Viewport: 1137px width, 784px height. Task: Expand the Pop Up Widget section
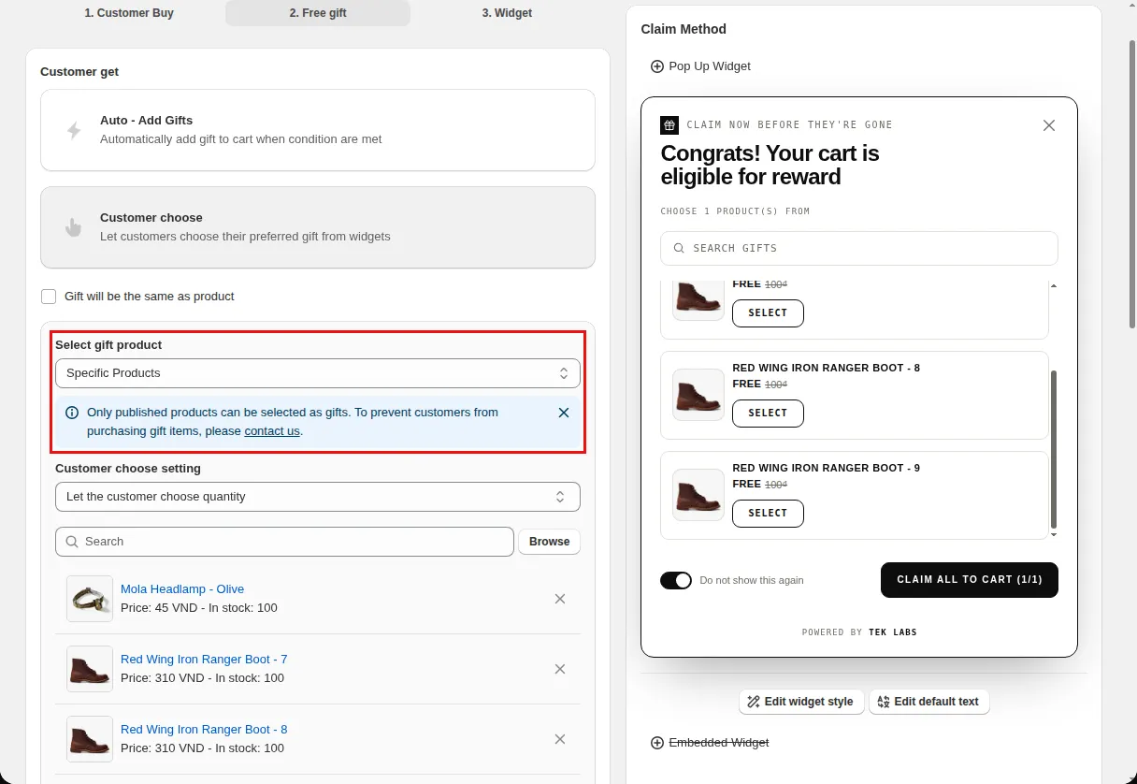coord(700,66)
